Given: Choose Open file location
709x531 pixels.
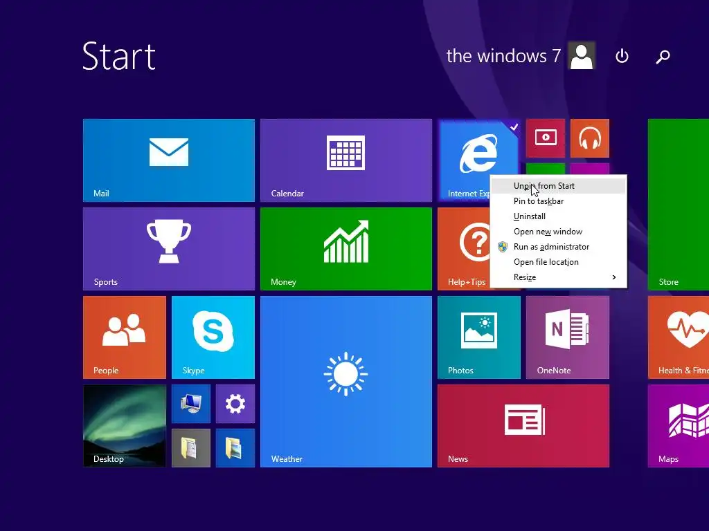Looking at the screenshot, I should [559, 262].
